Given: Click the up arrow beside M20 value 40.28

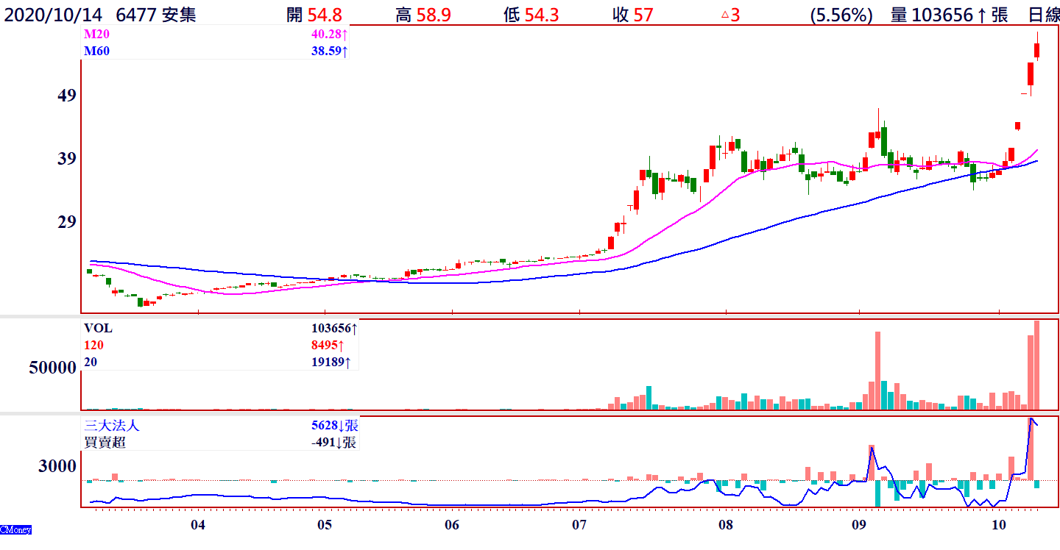Looking at the screenshot, I should 344,35.
